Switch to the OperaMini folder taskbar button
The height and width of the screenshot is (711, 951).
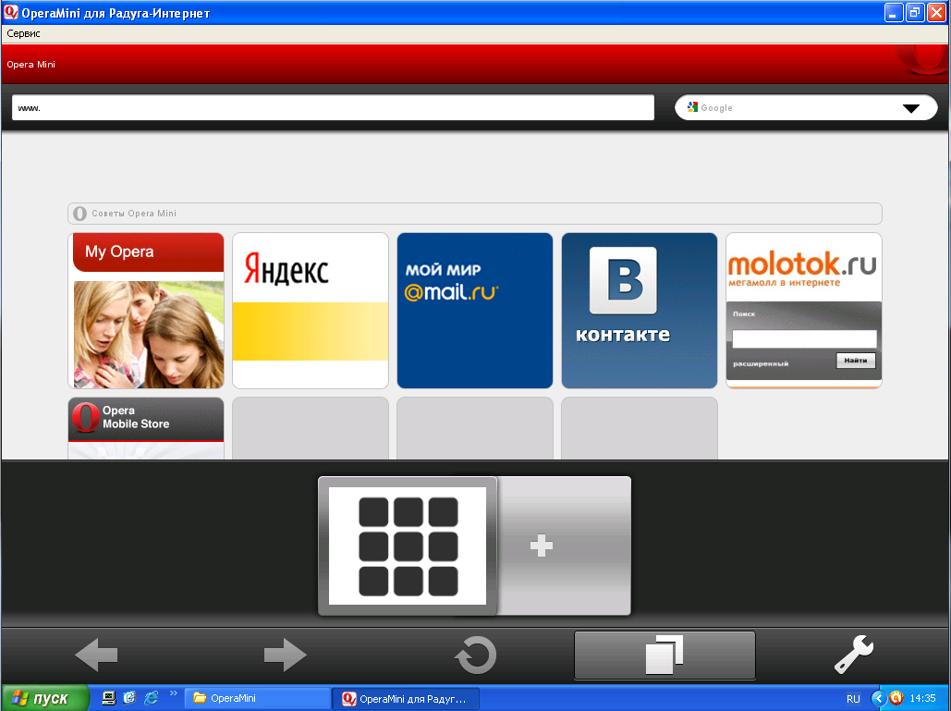coord(257,698)
